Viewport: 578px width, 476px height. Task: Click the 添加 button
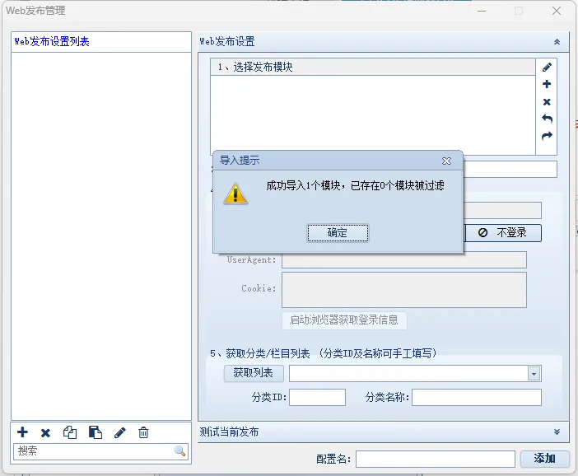[544, 459]
